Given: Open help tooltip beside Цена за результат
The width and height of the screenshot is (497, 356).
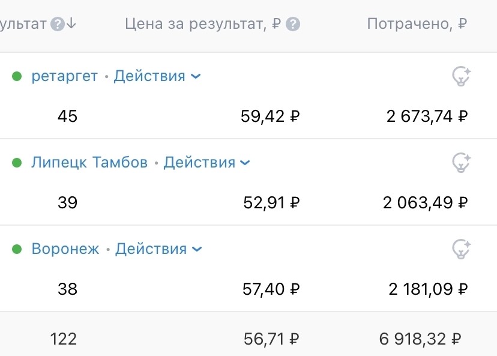Looking at the screenshot, I should coord(293,24).
